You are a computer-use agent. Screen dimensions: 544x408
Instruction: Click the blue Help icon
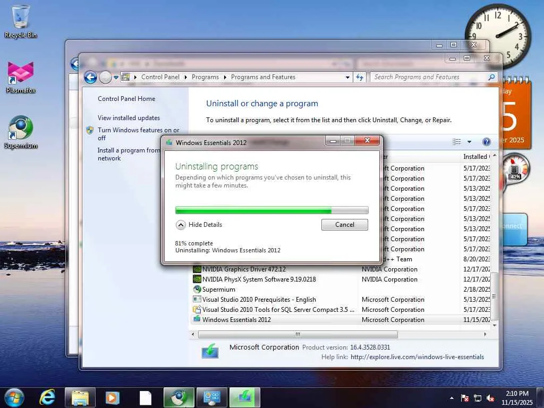coord(487,141)
